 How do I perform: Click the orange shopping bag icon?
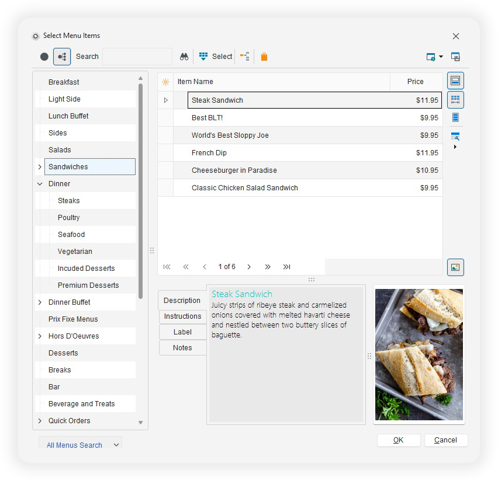(264, 56)
